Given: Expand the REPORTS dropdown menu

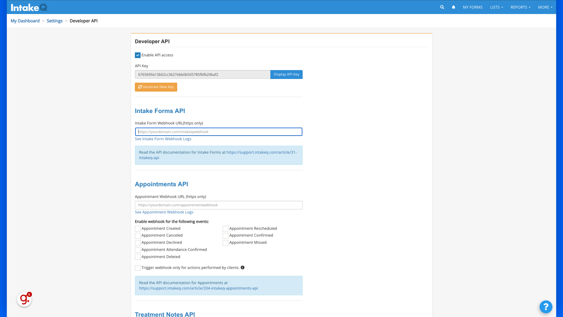Looking at the screenshot, I should 520,7.
